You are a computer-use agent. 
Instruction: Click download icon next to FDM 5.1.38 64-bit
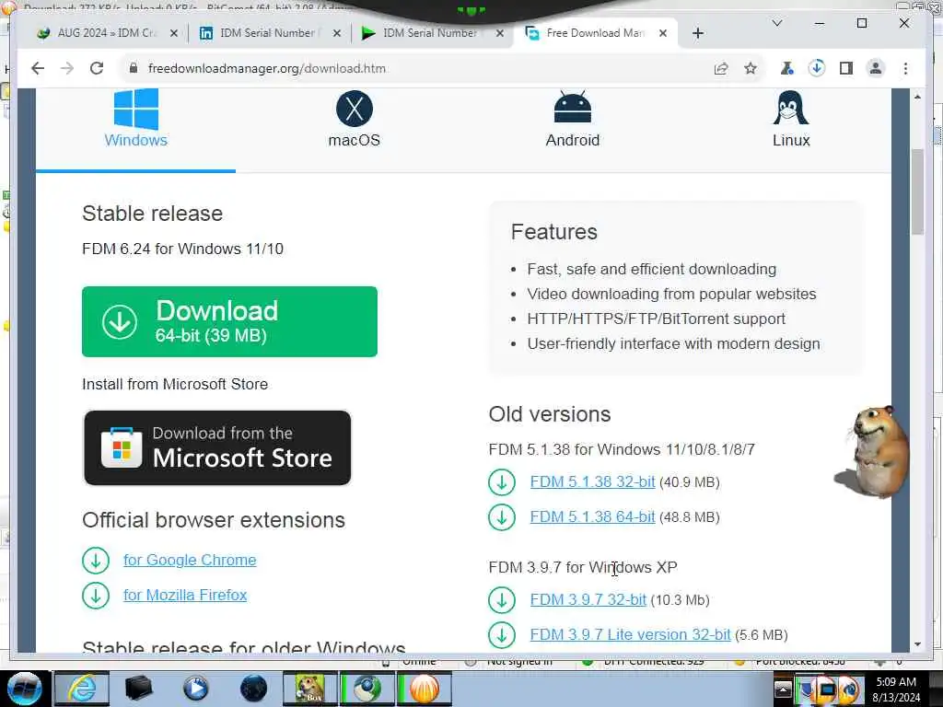coord(502,517)
